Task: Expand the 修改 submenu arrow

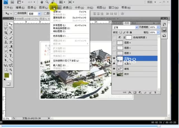Action: [88, 44]
